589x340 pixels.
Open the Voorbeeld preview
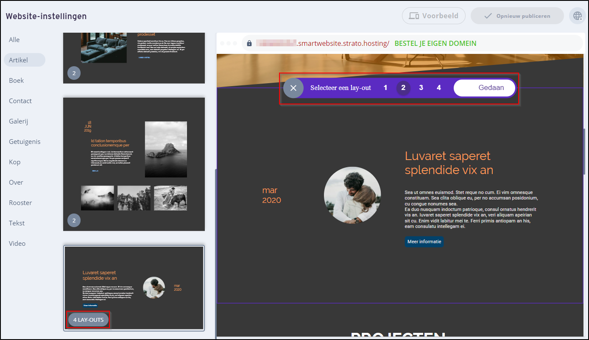click(433, 16)
